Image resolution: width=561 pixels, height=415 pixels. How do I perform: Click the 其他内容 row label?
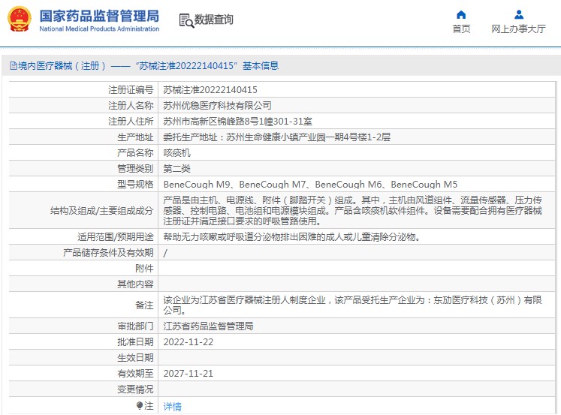point(135,284)
